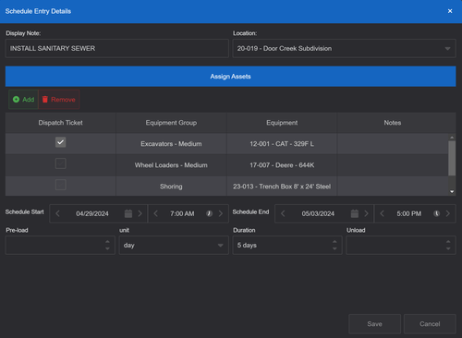Screen dimensions: 462x338
Task: Check Dispatch Ticket for Wheel Loaders - Medium
Action: coord(60,163)
